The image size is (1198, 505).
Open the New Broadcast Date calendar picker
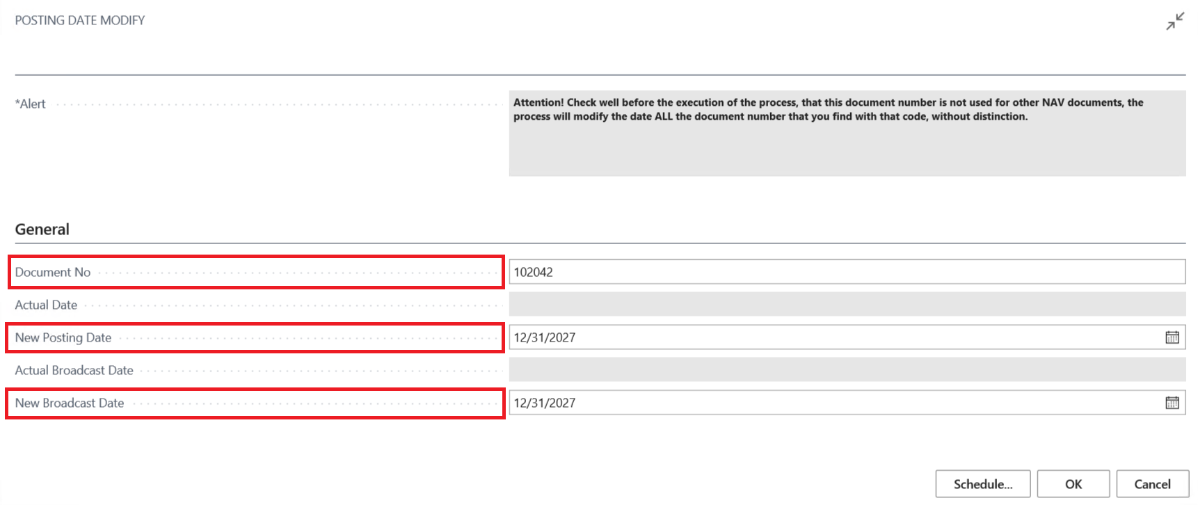point(1172,403)
